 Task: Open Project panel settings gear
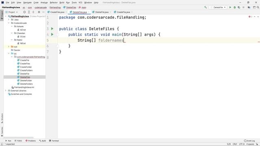[x=39, y=12]
